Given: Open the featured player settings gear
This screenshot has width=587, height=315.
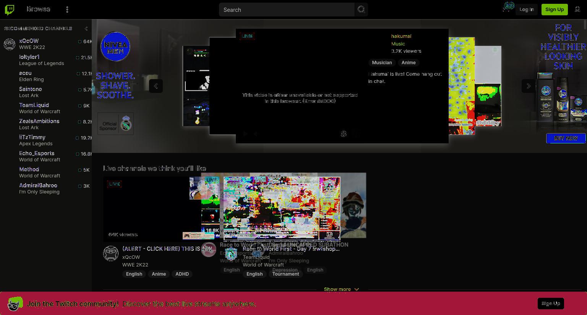Looking at the screenshot, I should coord(344,134).
